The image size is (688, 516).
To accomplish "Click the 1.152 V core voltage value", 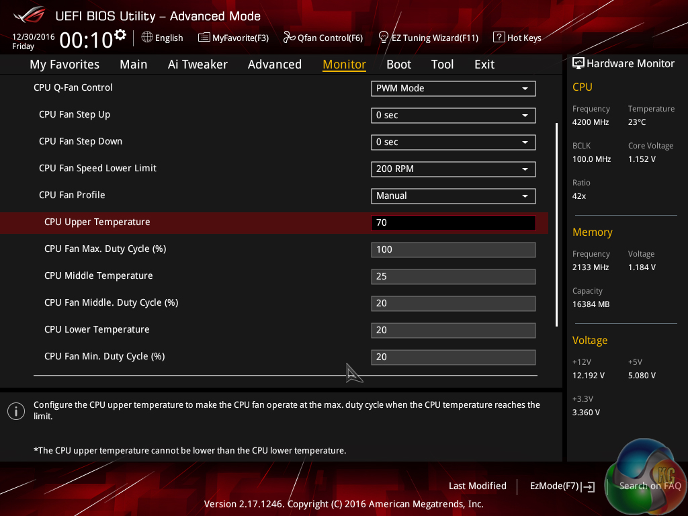I will [642, 159].
